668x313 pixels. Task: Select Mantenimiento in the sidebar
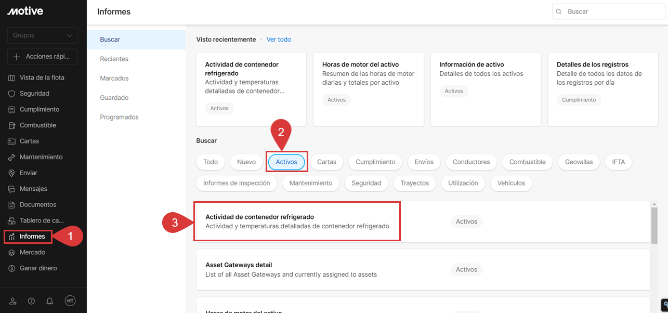pos(41,157)
